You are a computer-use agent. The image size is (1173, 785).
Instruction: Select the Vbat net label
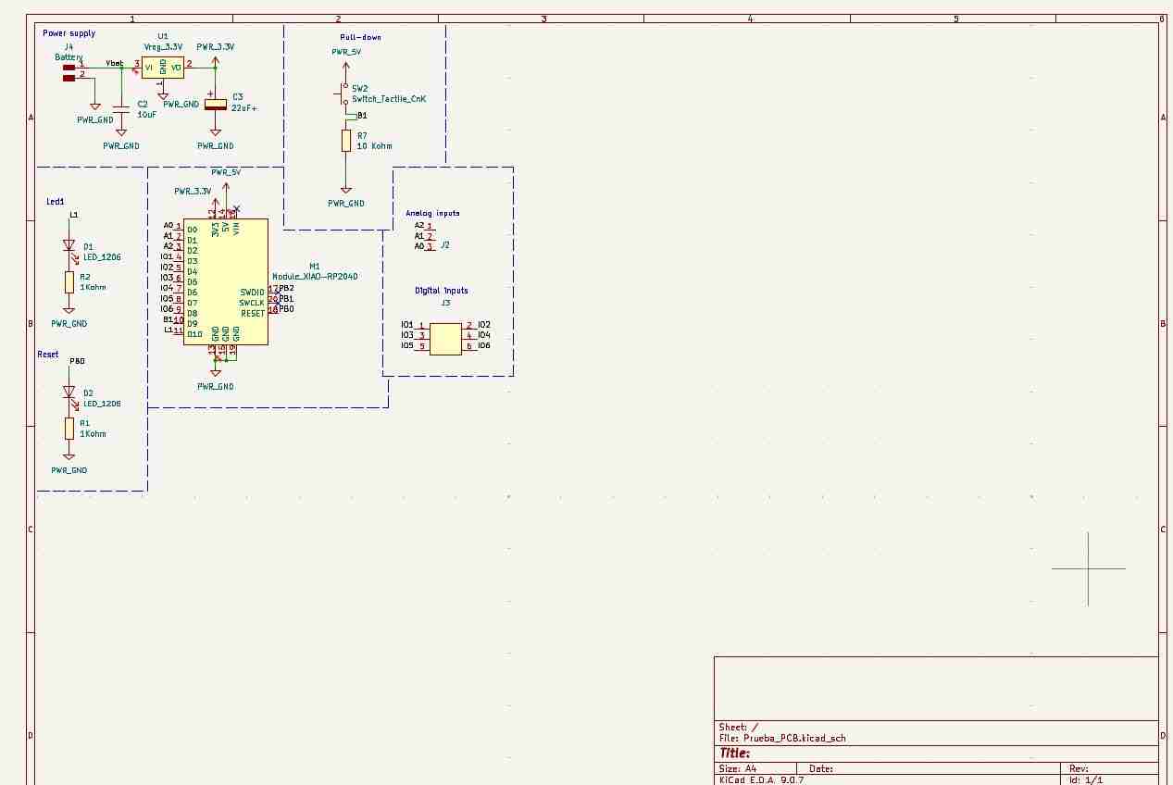(x=114, y=64)
